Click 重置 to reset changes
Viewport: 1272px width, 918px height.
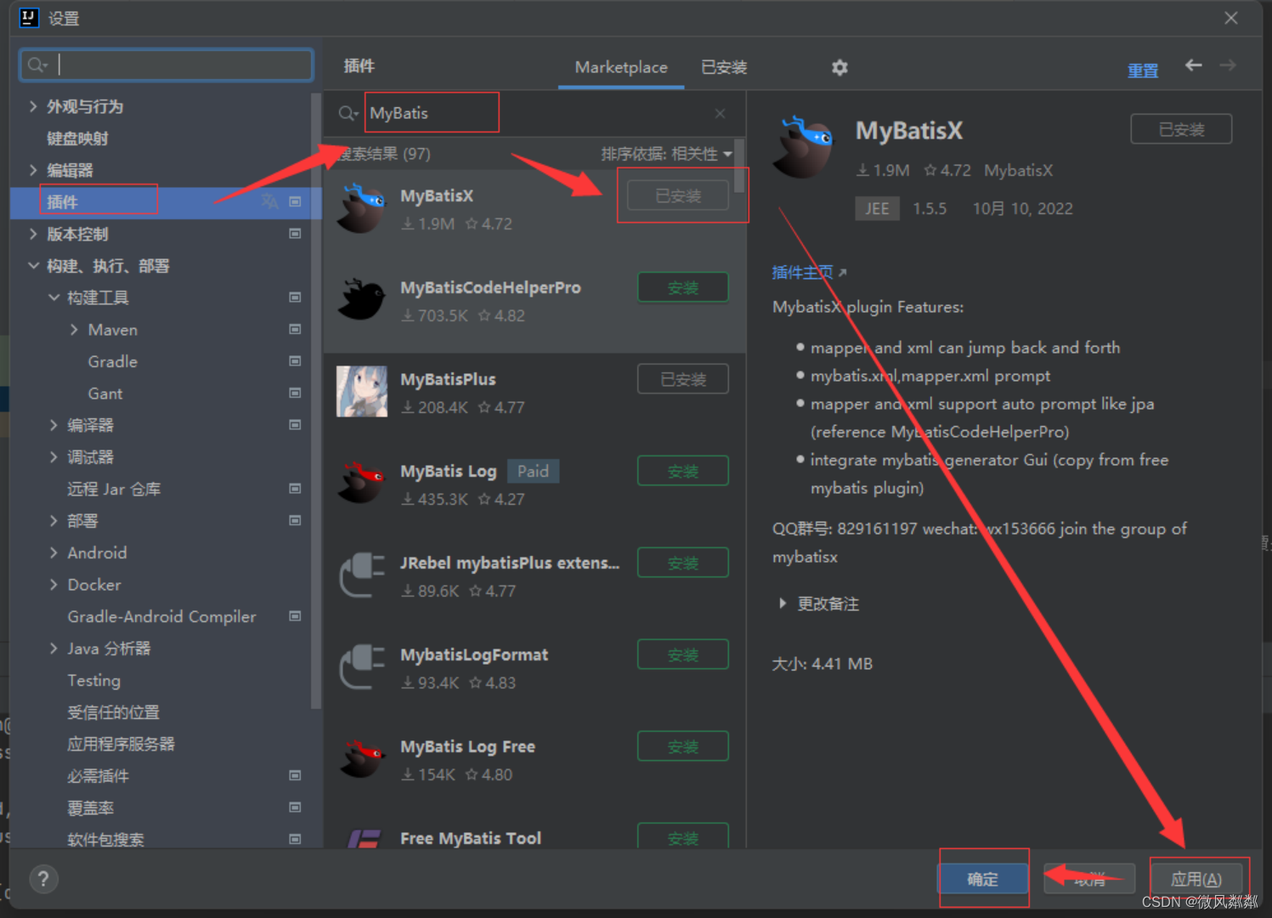tap(1143, 71)
